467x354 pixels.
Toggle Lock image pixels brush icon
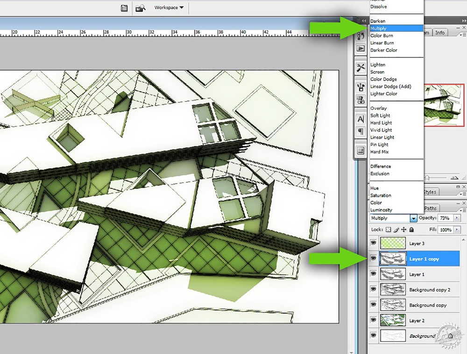click(396, 230)
